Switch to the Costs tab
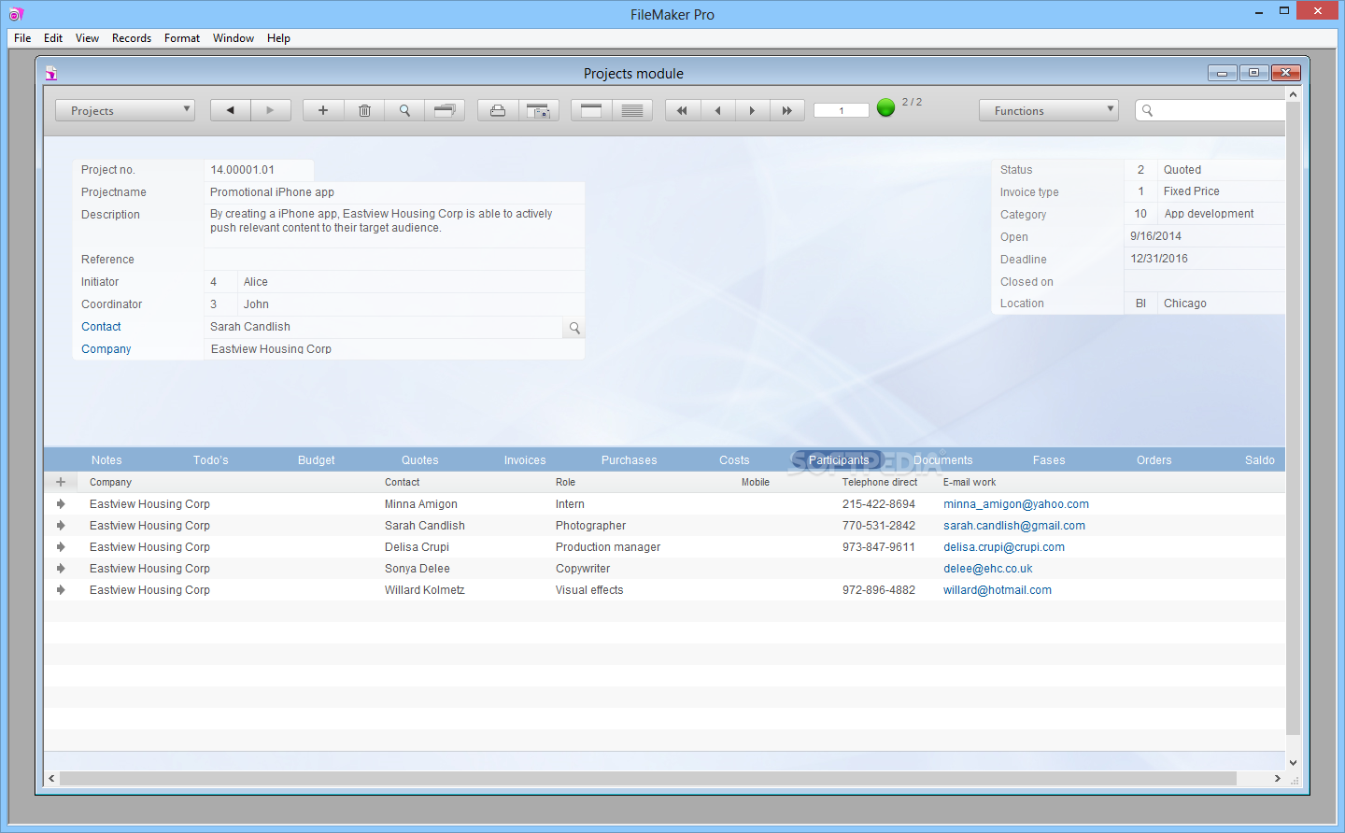The image size is (1345, 833). click(x=734, y=460)
